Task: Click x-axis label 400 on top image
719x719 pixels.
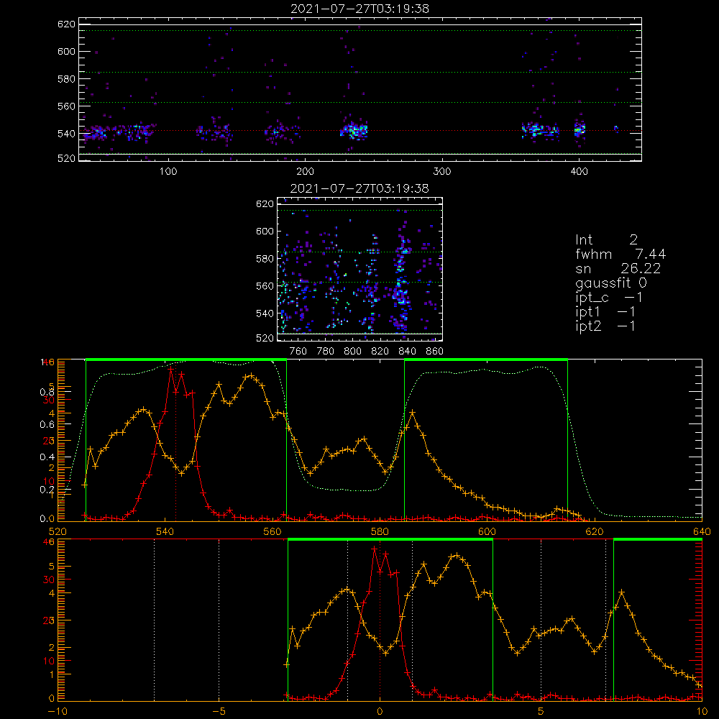Action: 579,172
